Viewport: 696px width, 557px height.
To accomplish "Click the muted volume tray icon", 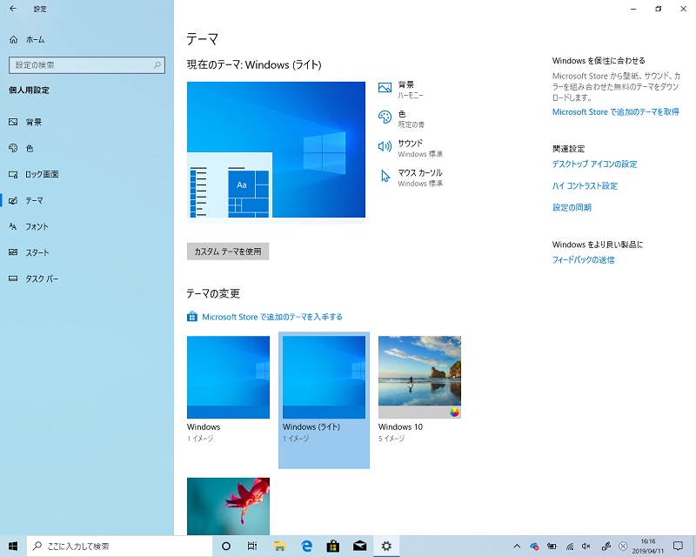I will (x=586, y=546).
